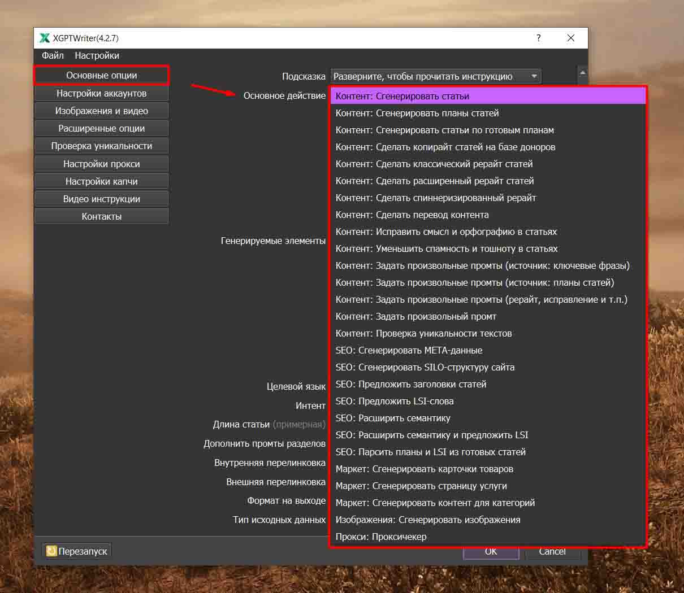
Task: Switch to Настройки прокси section
Action: [x=102, y=164]
